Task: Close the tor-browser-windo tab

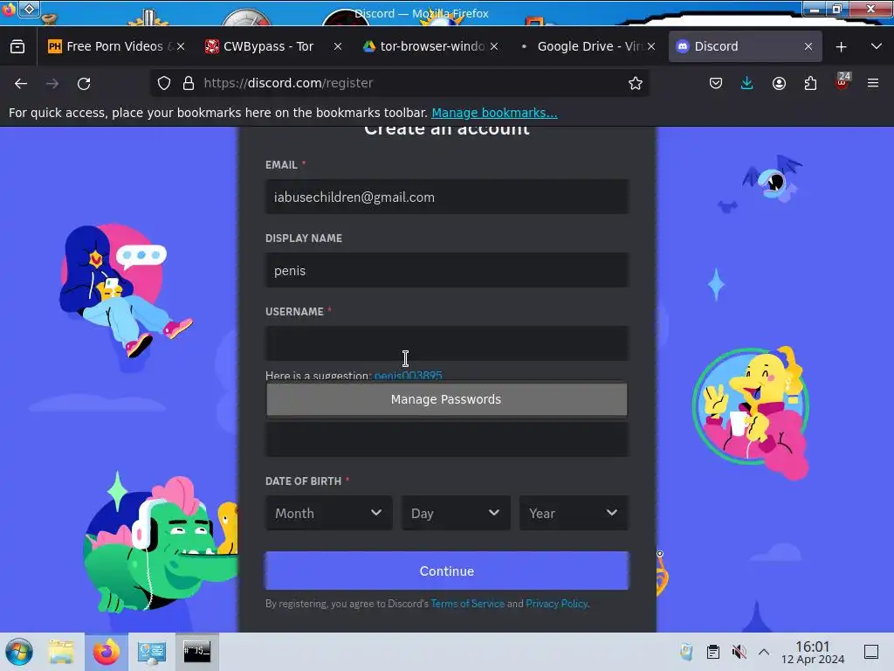Action: point(494,46)
